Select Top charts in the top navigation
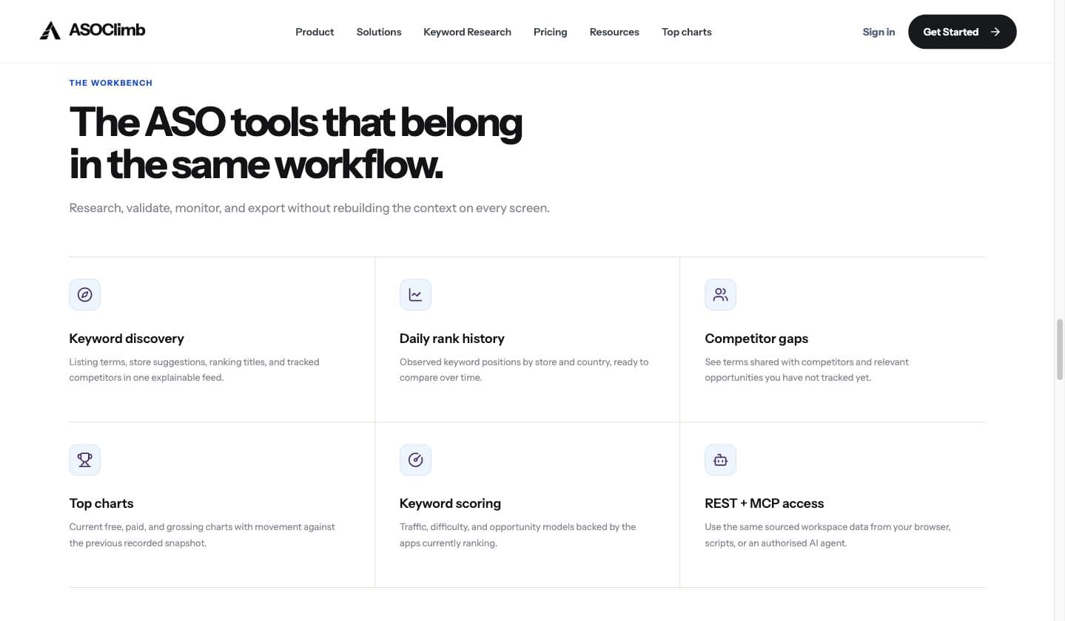 (x=687, y=32)
